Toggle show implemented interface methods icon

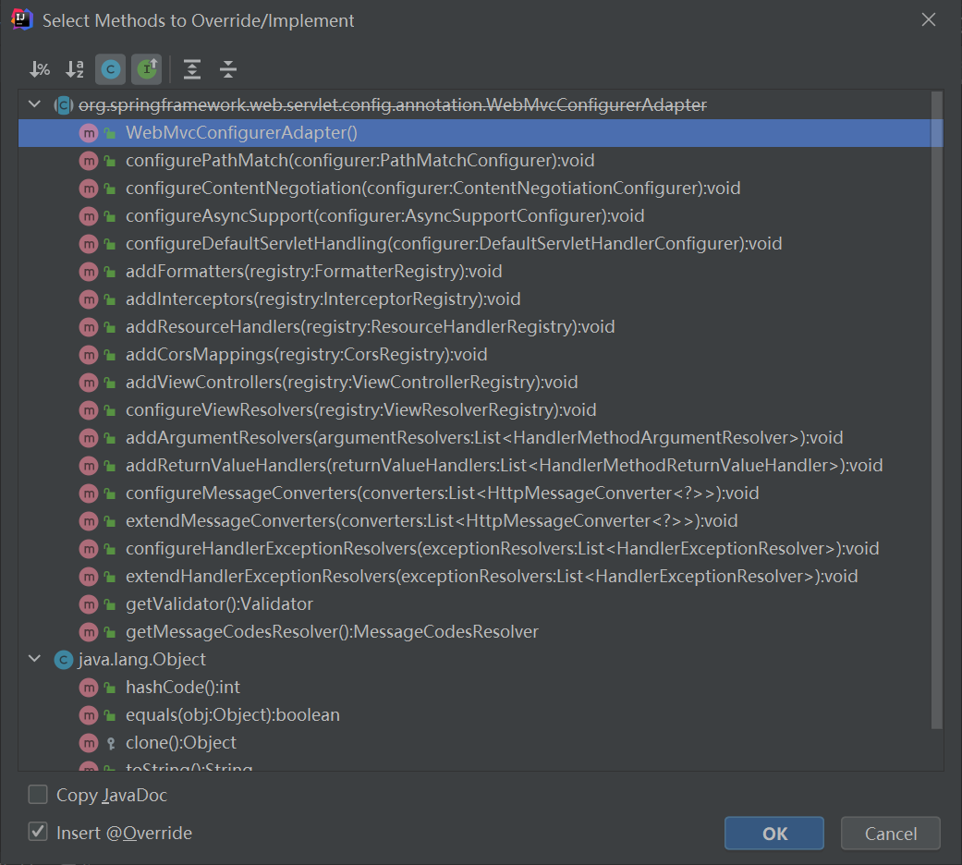coord(147,69)
